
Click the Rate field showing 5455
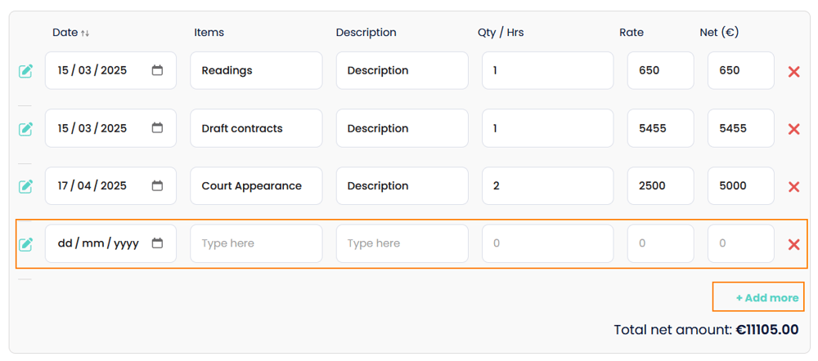(660, 128)
